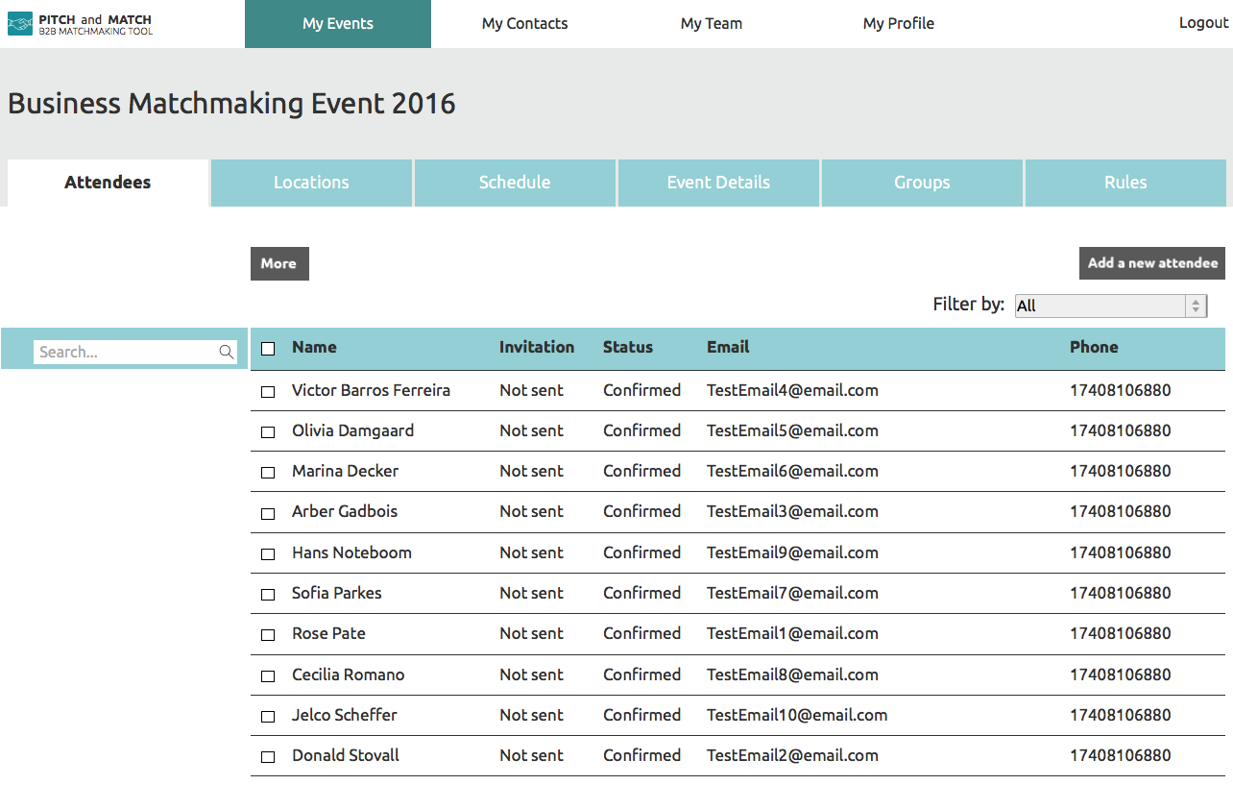Open attendee Marina Decker
This screenshot has height=785, width=1233.
click(x=345, y=471)
